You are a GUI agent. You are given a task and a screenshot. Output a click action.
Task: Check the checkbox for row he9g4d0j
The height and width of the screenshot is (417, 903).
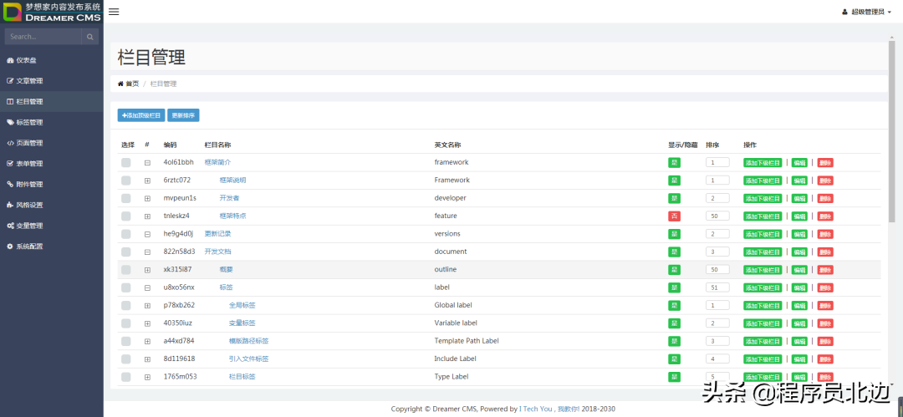pyautogui.click(x=126, y=234)
